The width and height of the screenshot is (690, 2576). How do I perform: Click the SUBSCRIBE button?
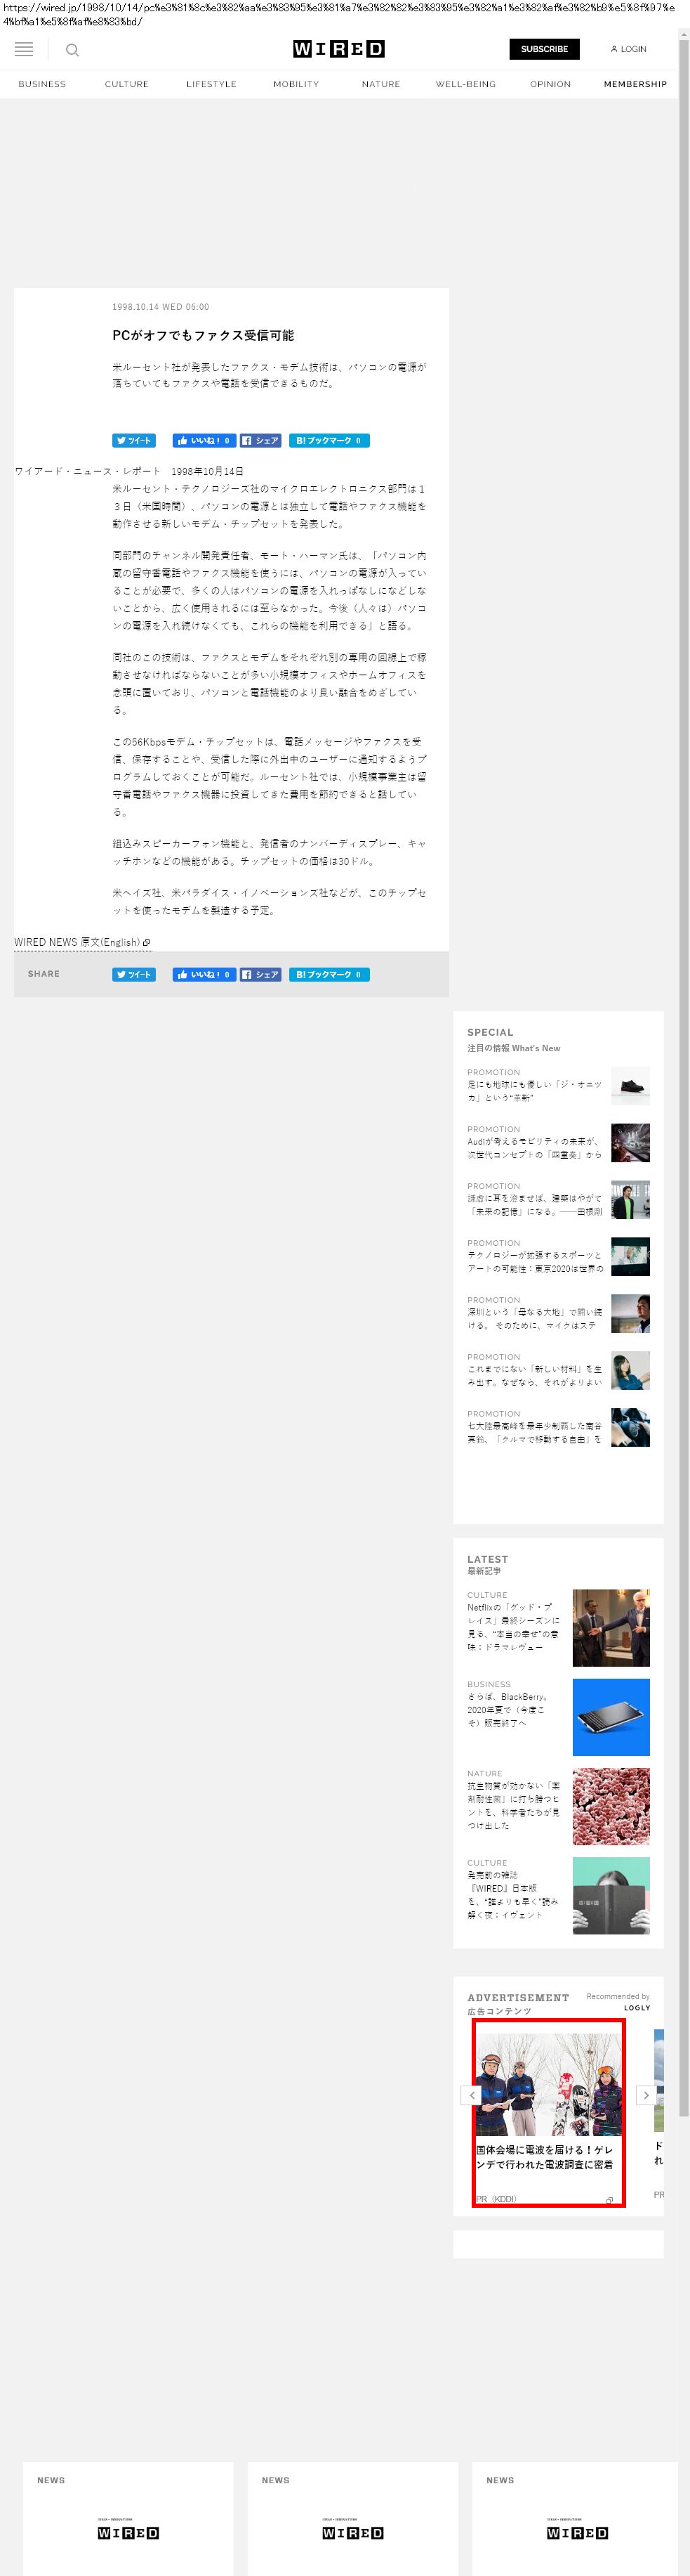pos(544,49)
